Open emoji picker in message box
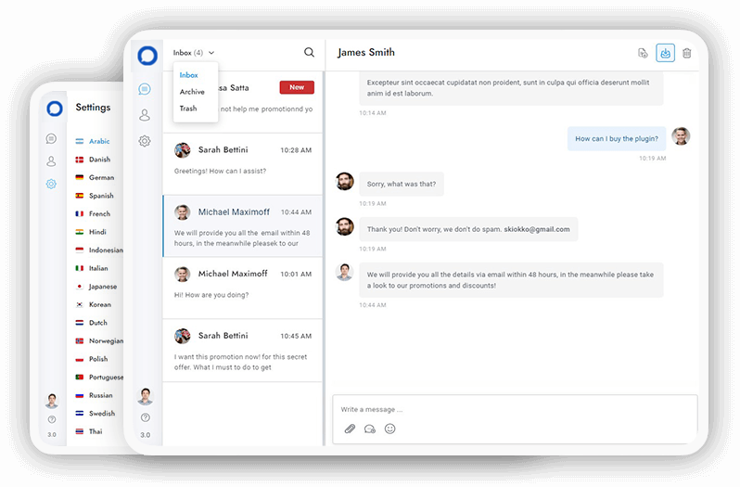 tap(389, 429)
